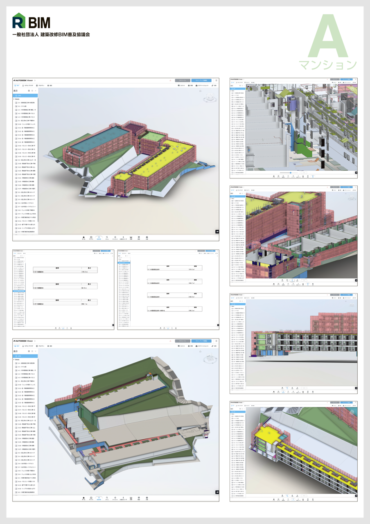This screenshot has height=524, width=370.
Task: Click the Fit to view icon
Action: coord(91,237)
